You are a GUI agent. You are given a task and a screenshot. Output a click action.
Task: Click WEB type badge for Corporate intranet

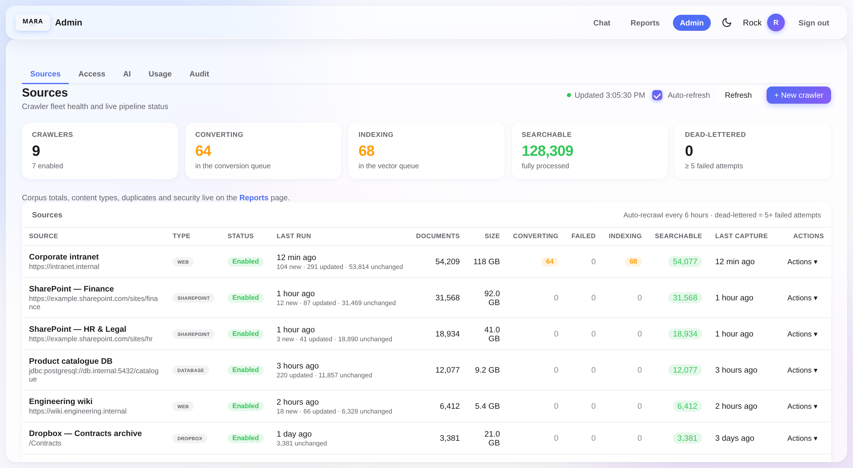click(x=183, y=262)
